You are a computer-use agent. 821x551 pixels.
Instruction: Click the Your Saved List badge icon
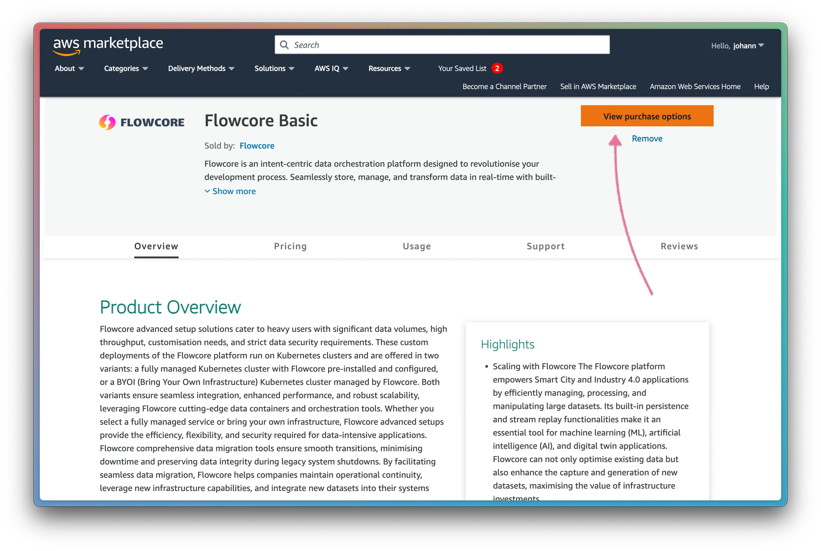[x=497, y=68]
